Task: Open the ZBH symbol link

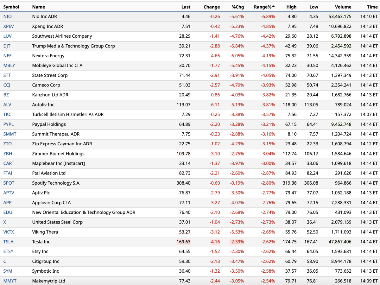Action: [8, 154]
